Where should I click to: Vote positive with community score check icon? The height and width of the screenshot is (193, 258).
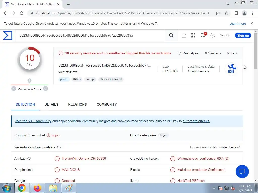coord(46,89)
